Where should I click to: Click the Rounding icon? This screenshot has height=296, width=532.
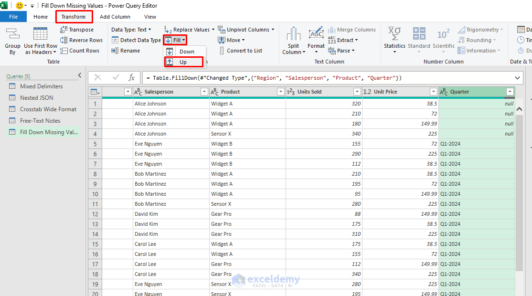click(461, 40)
